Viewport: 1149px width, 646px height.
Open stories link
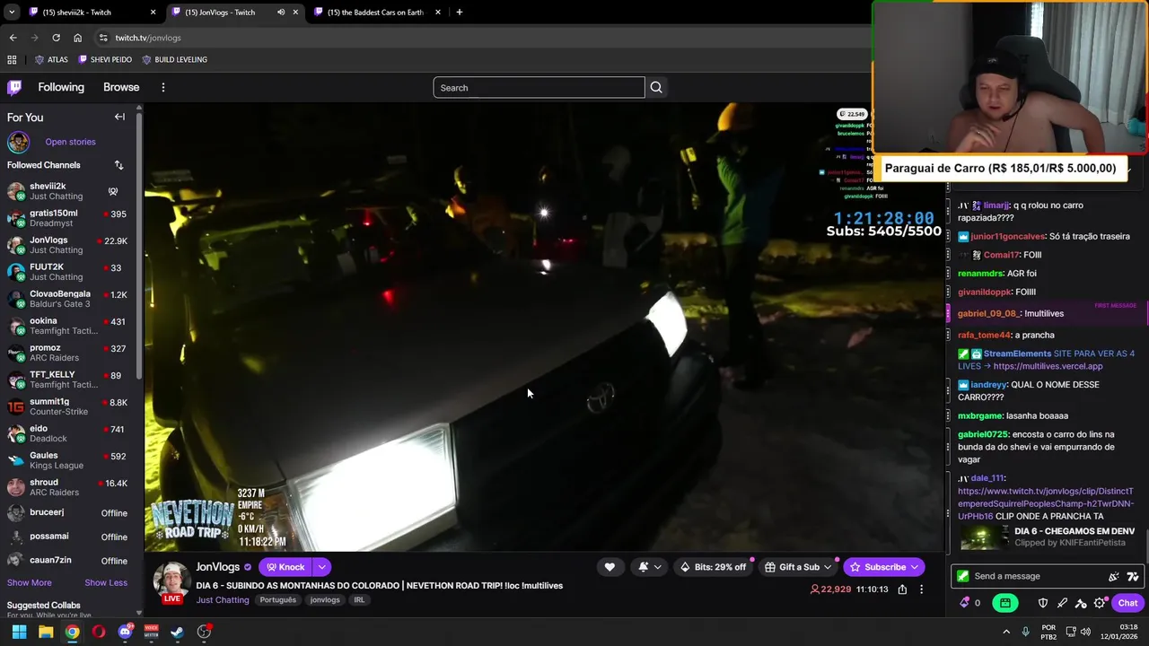pyautogui.click(x=70, y=142)
